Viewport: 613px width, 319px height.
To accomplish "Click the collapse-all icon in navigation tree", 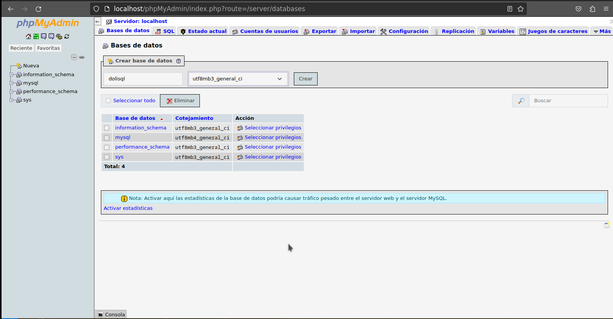I will click(x=74, y=57).
